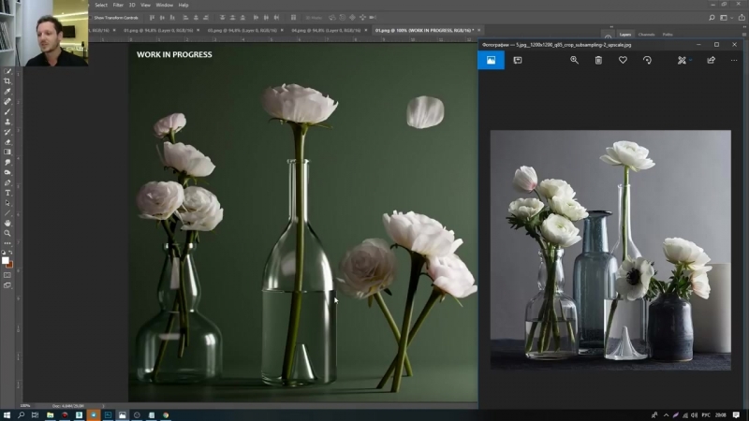Select the Quick Selection tool in Photoshop
This screenshot has height=421, width=749.
coord(7,71)
